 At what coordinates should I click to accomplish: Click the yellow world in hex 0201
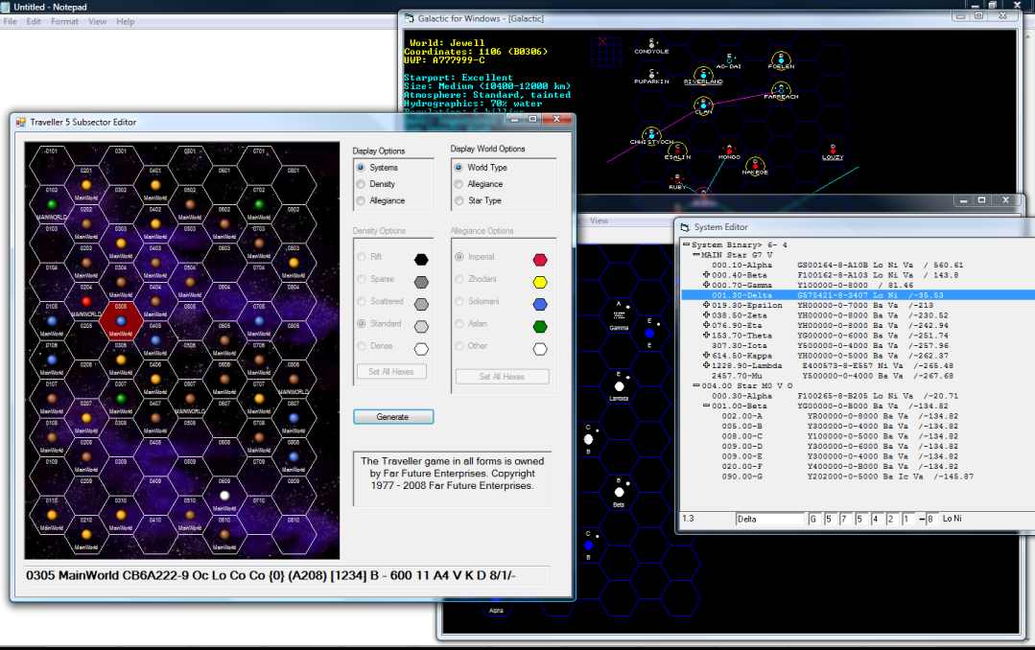click(x=85, y=185)
